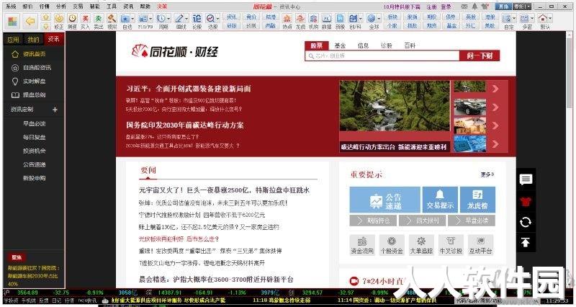The height and width of the screenshot is (307, 576).
Task: Select the 基金 search tab
Action: [340, 45]
